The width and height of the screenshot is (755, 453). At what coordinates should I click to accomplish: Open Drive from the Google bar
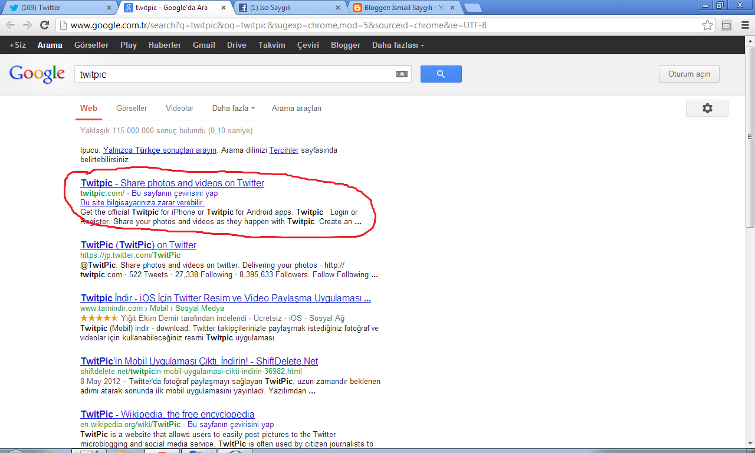pyautogui.click(x=237, y=45)
